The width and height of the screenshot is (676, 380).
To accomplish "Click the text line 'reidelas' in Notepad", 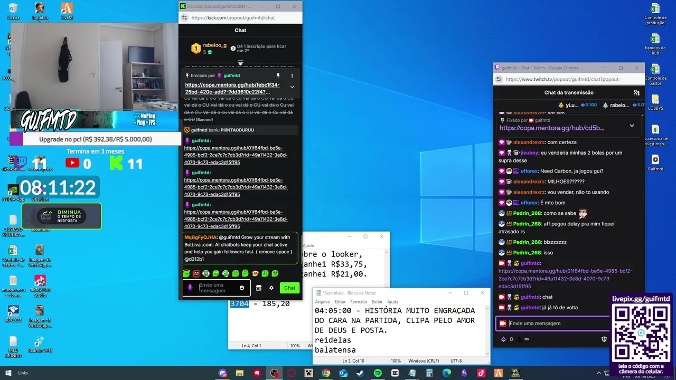I will point(333,340).
